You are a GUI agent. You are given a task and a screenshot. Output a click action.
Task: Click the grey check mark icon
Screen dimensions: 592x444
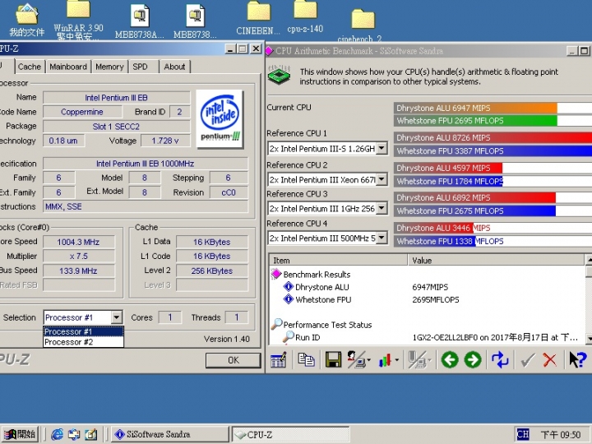click(x=527, y=360)
